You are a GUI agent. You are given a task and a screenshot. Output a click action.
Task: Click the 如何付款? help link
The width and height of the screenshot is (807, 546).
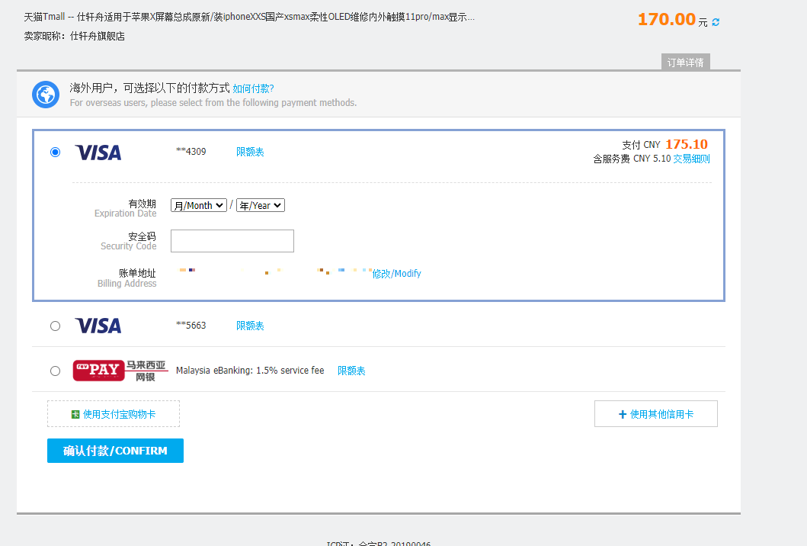[253, 88]
